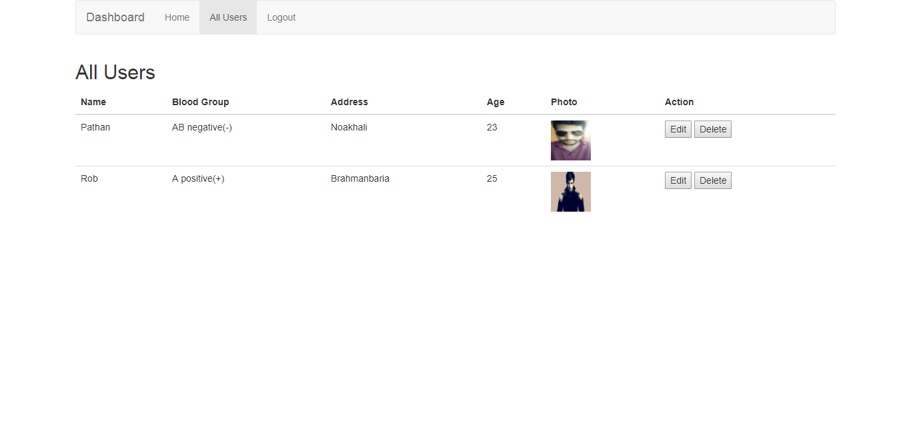
Task: Click Brahmanbaria in Rob's address cell
Action: [359, 178]
